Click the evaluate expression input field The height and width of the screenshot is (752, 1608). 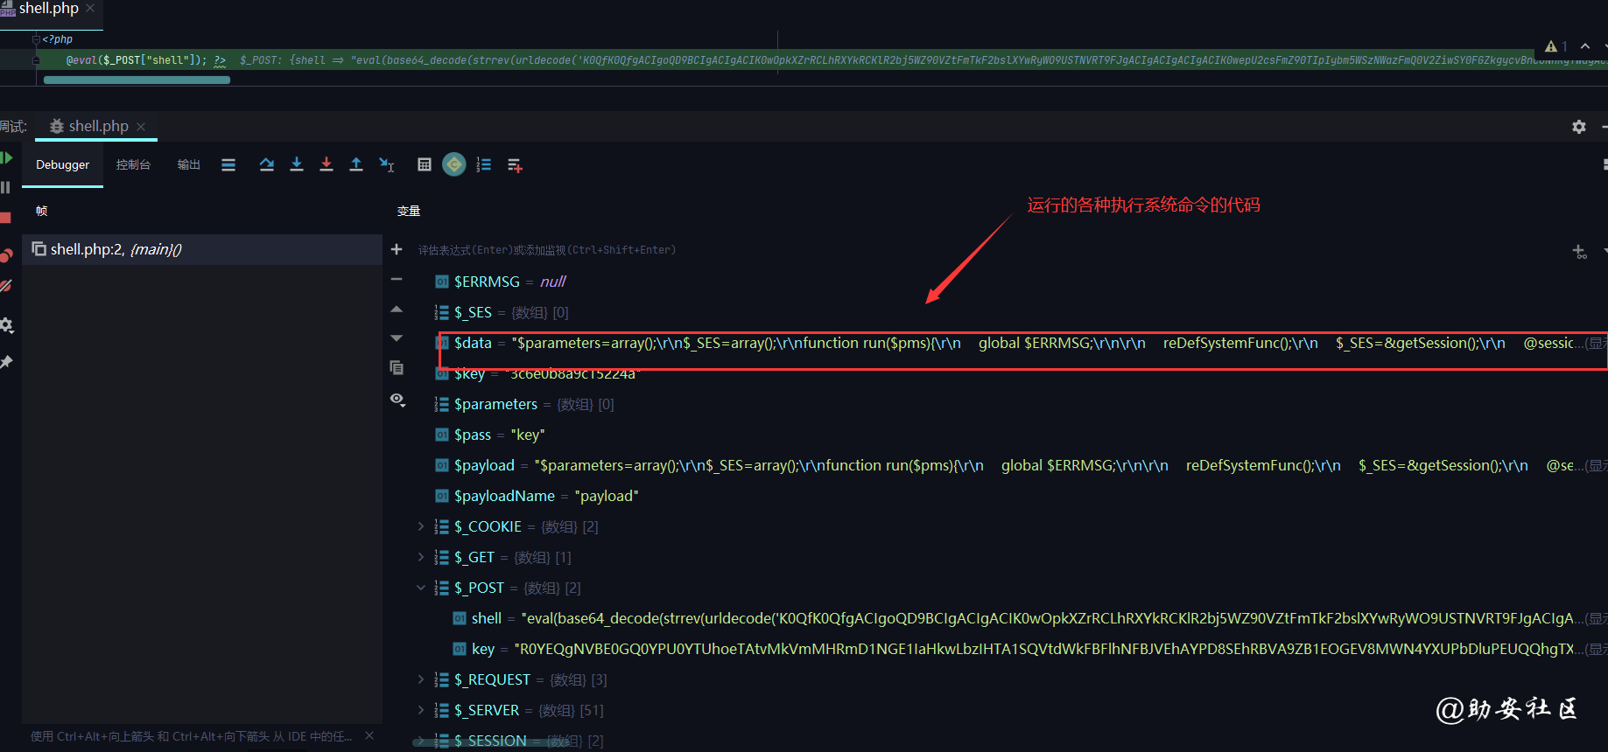[987, 250]
